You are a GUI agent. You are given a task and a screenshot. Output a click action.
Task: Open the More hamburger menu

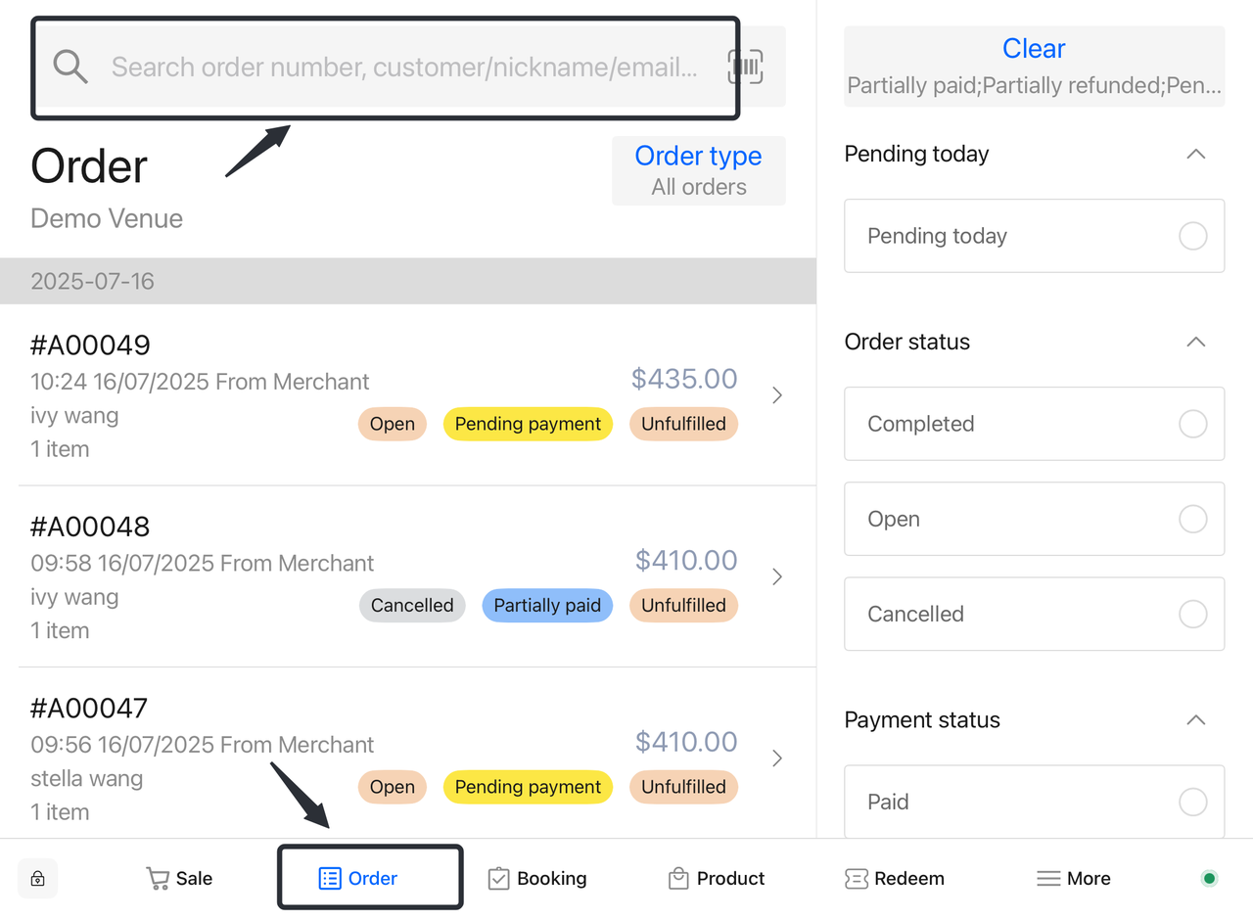click(x=1074, y=879)
